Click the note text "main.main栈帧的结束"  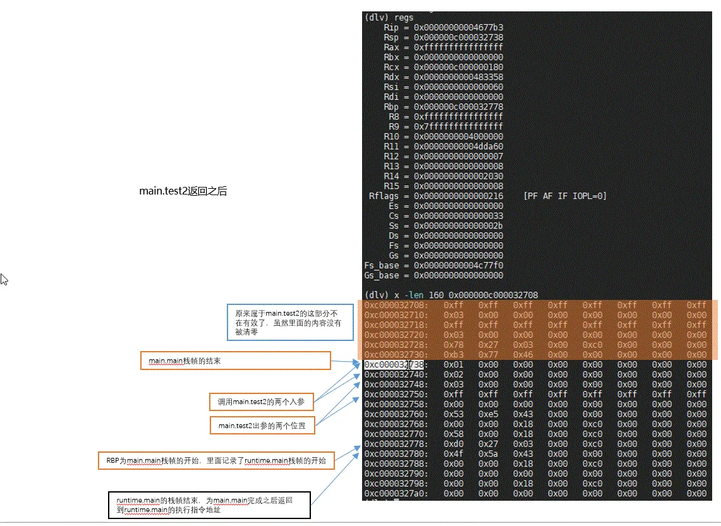pyautogui.click(x=185, y=361)
